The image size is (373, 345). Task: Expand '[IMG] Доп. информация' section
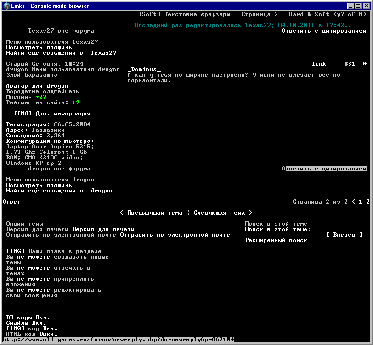[52, 113]
